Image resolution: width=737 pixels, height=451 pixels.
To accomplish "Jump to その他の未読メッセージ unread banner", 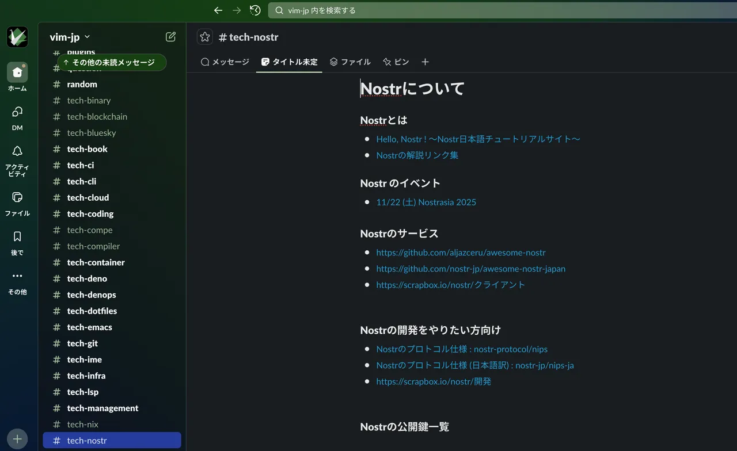I will coord(112,63).
